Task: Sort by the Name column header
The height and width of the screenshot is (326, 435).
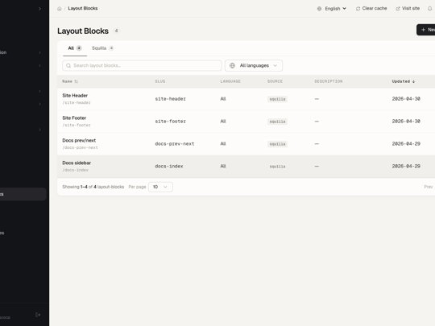Action: coord(70,81)
